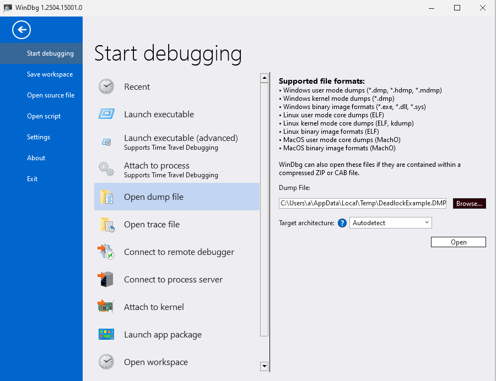Expand the Target architecture Autodetect dropdown

[427, 222]
